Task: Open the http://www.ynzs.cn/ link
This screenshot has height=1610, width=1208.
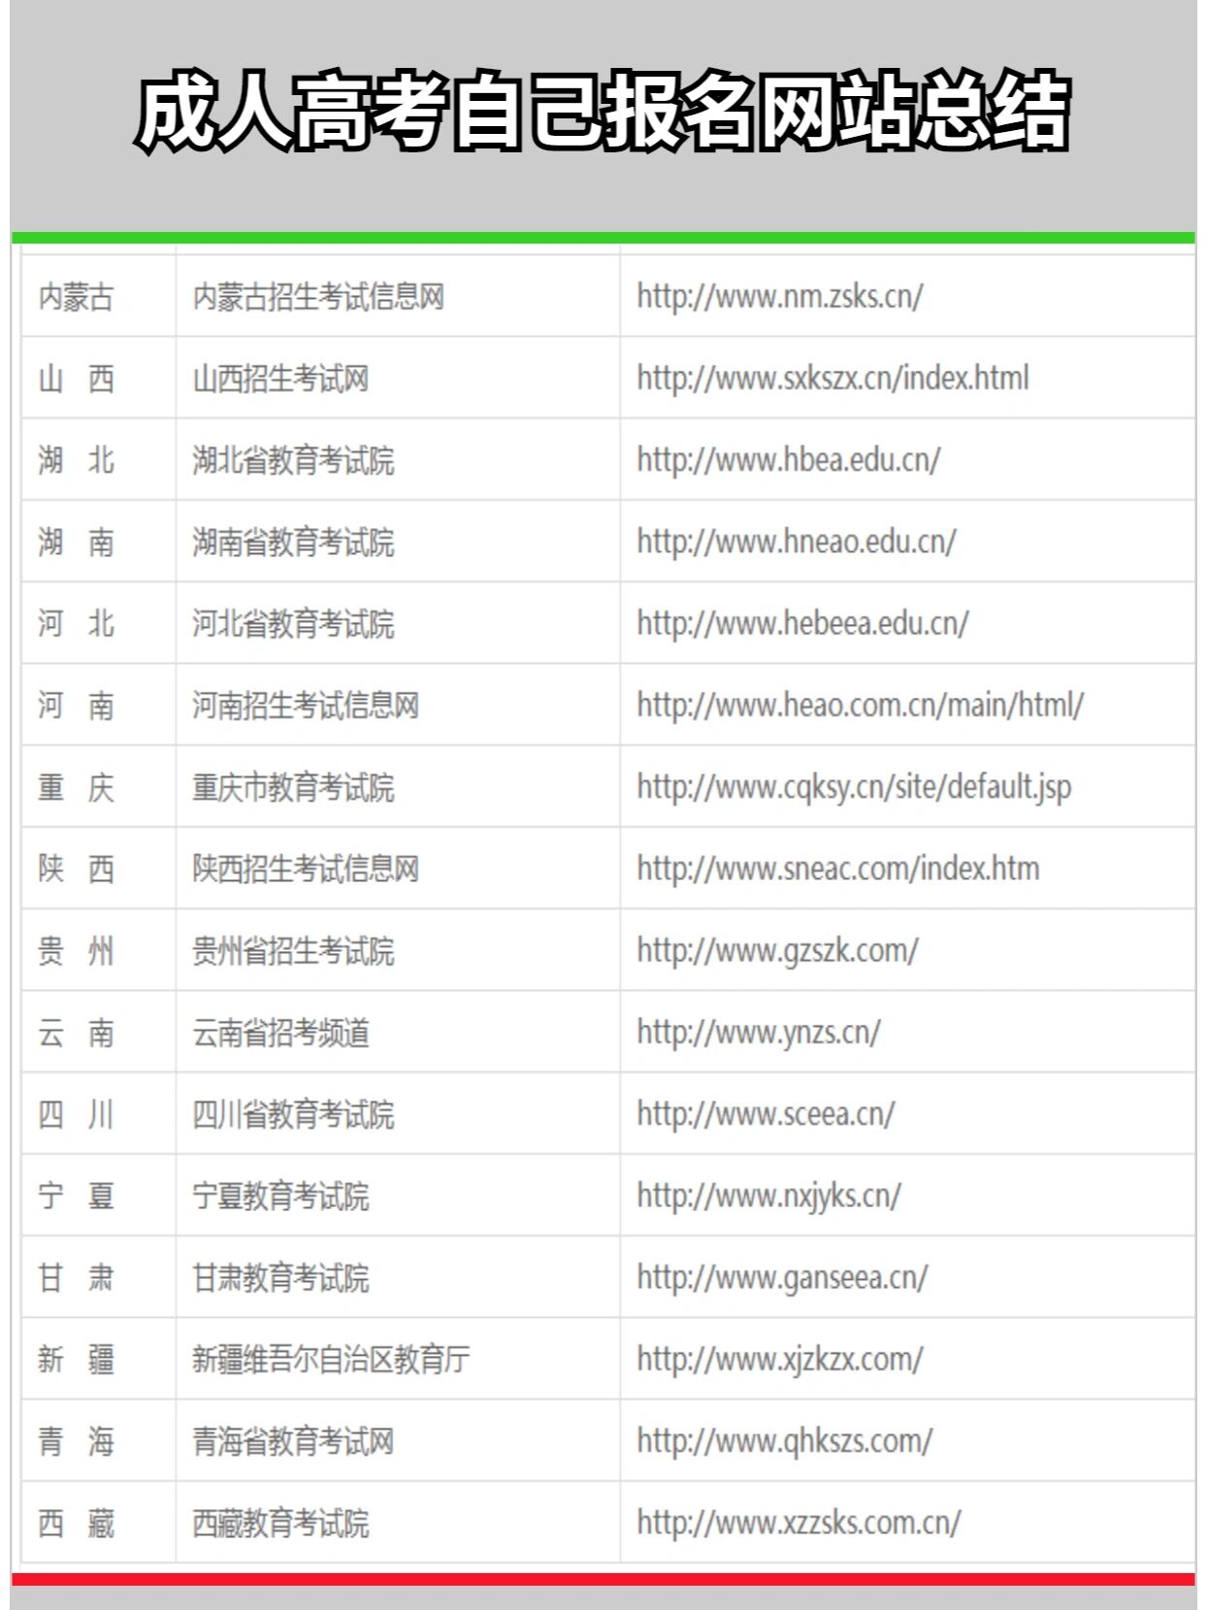Action: click(759, 1032)
